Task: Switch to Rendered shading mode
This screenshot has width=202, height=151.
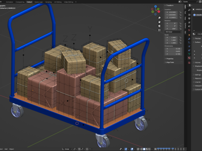Action: coord(149,149)
